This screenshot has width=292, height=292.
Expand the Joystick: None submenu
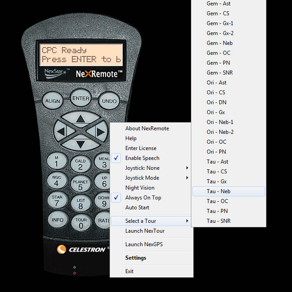click(150, 168)
